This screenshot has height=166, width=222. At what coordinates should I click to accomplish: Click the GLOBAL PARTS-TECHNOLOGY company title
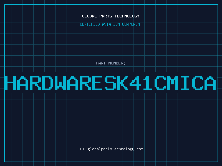111,16
